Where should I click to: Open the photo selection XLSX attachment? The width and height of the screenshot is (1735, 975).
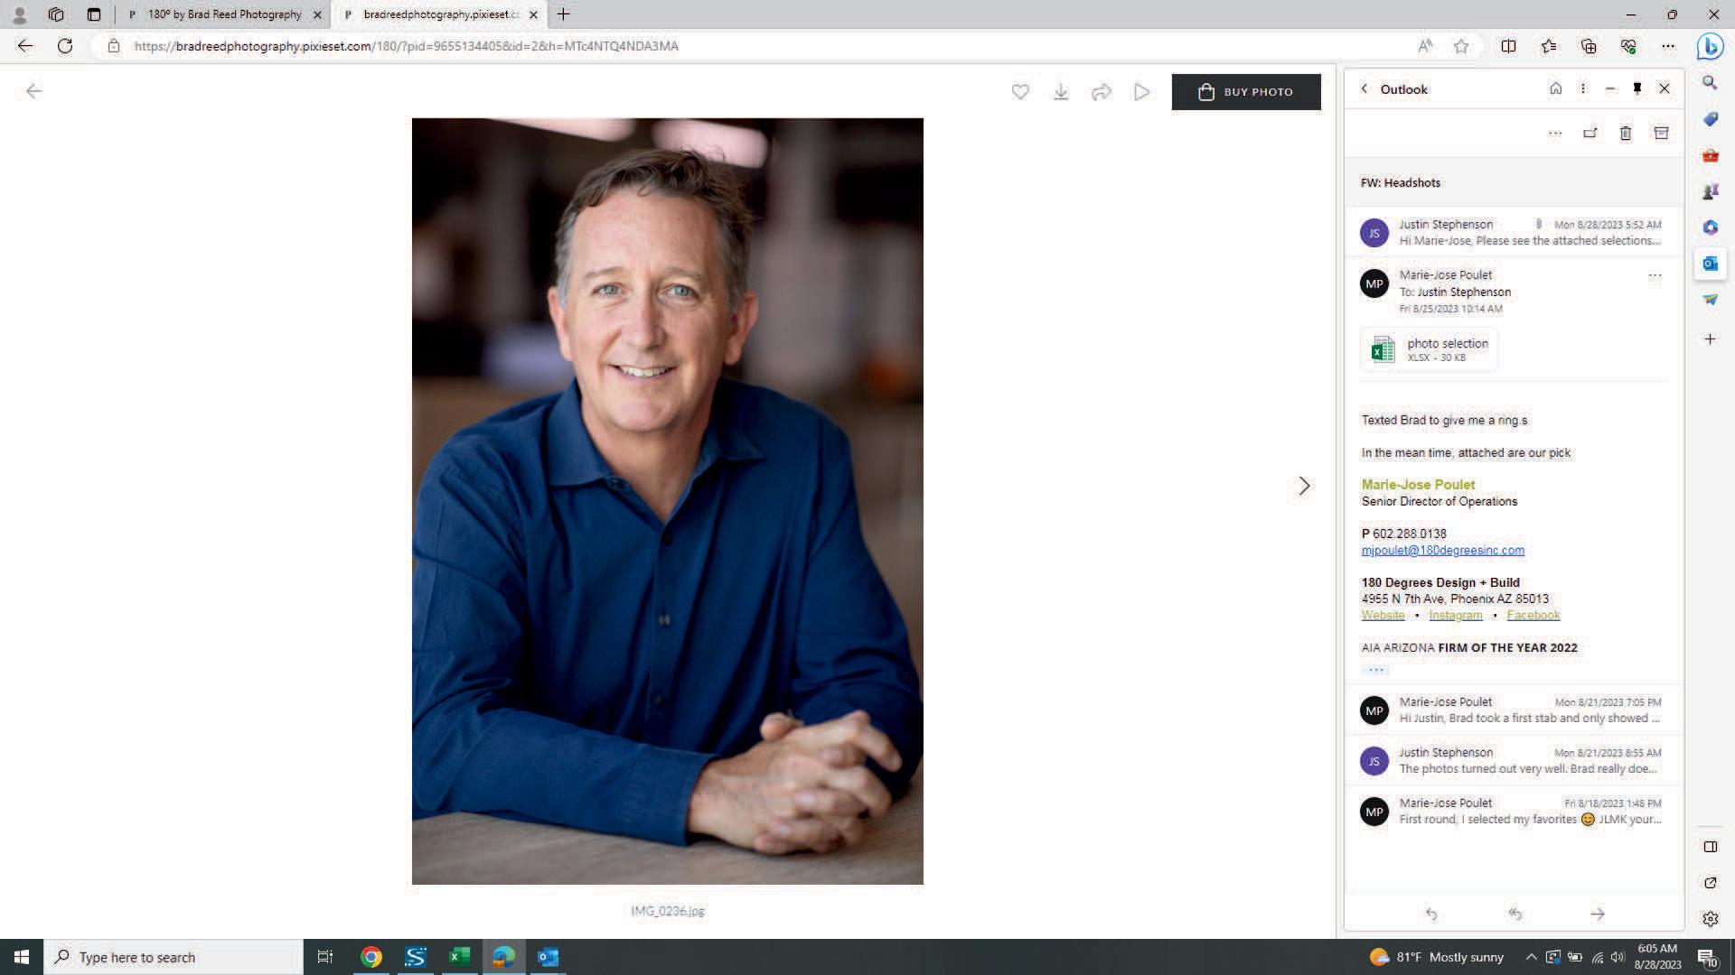coord(1429,349)
